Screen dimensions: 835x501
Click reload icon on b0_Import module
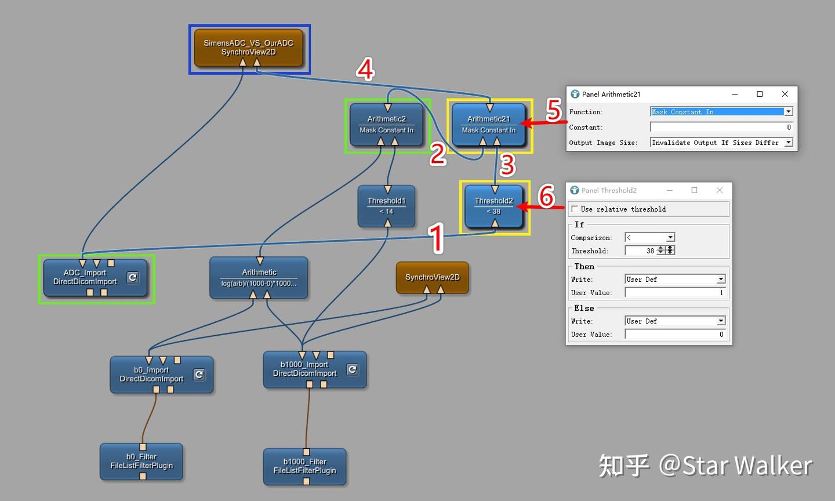199,375
